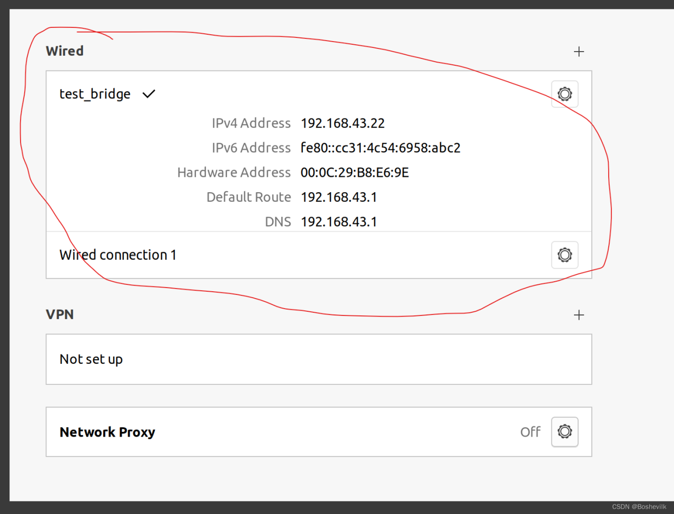Click the checkmark next to test_bridge

(x=149, y=94)
